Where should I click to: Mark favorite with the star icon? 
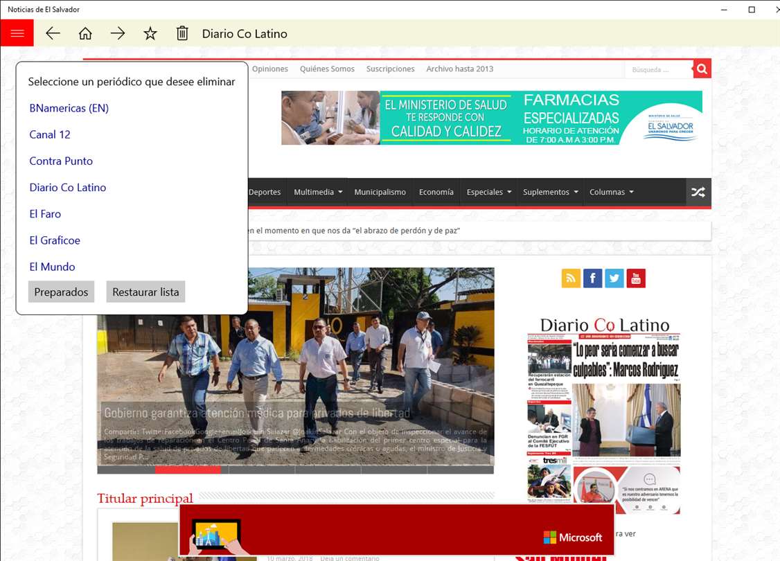pyautogui.click(x=150, y=33)
